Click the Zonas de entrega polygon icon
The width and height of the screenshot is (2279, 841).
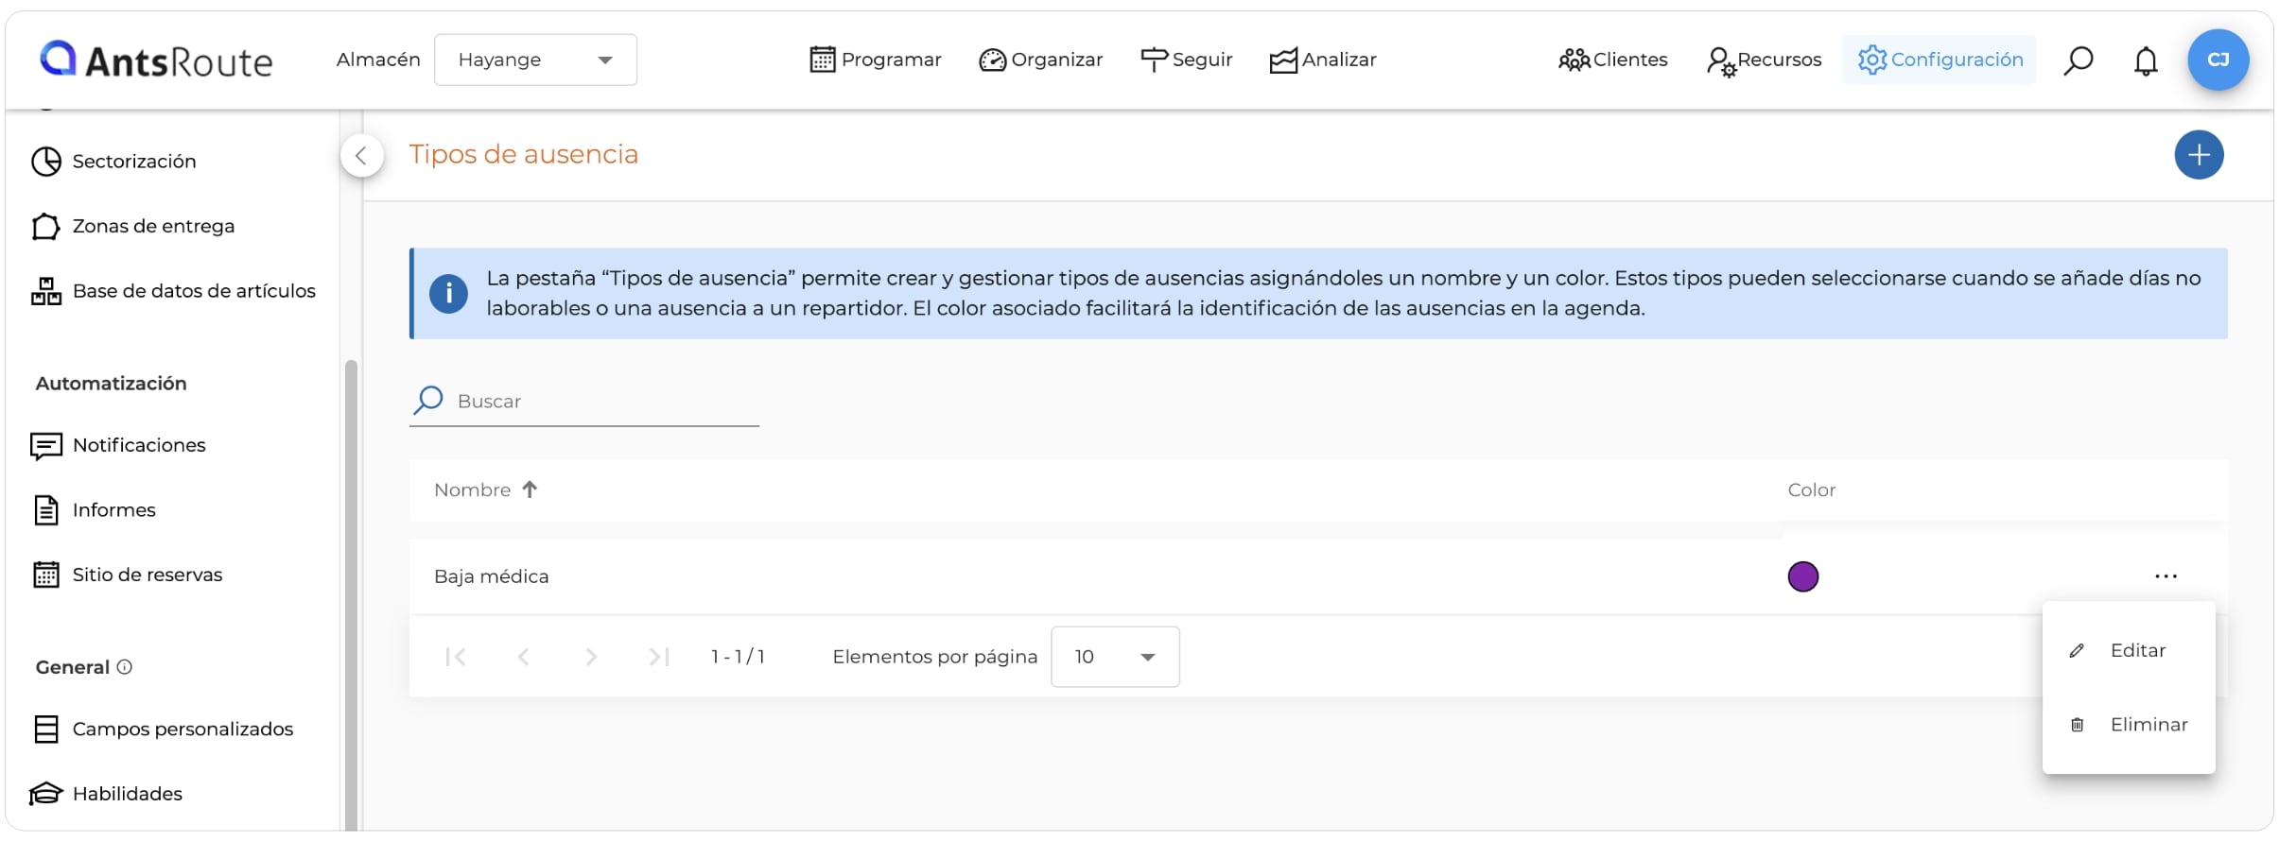(45, 227)
